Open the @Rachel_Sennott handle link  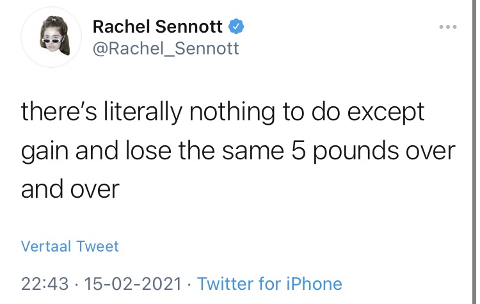pos(166,49)
